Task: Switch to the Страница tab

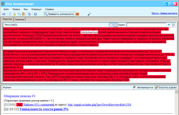Action: coord(19,19)
